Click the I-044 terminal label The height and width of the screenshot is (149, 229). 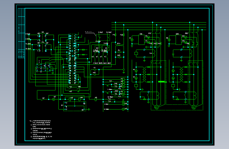click(x=28, y=39)
